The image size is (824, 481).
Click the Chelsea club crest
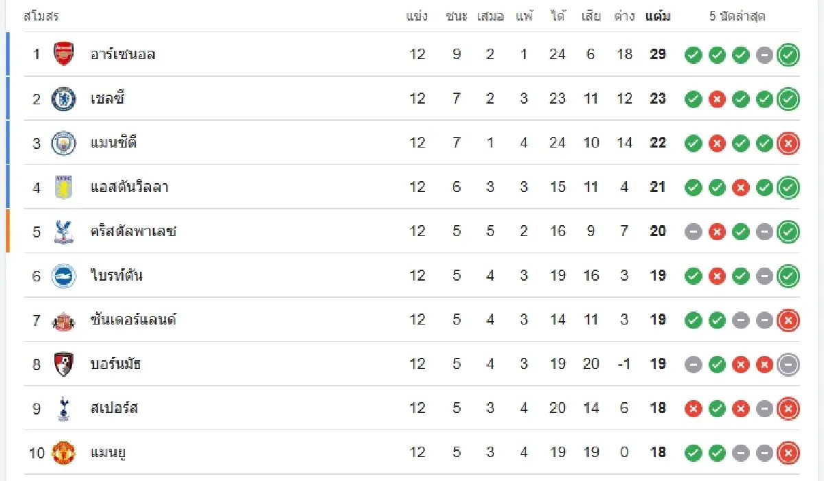click(64, 99)
